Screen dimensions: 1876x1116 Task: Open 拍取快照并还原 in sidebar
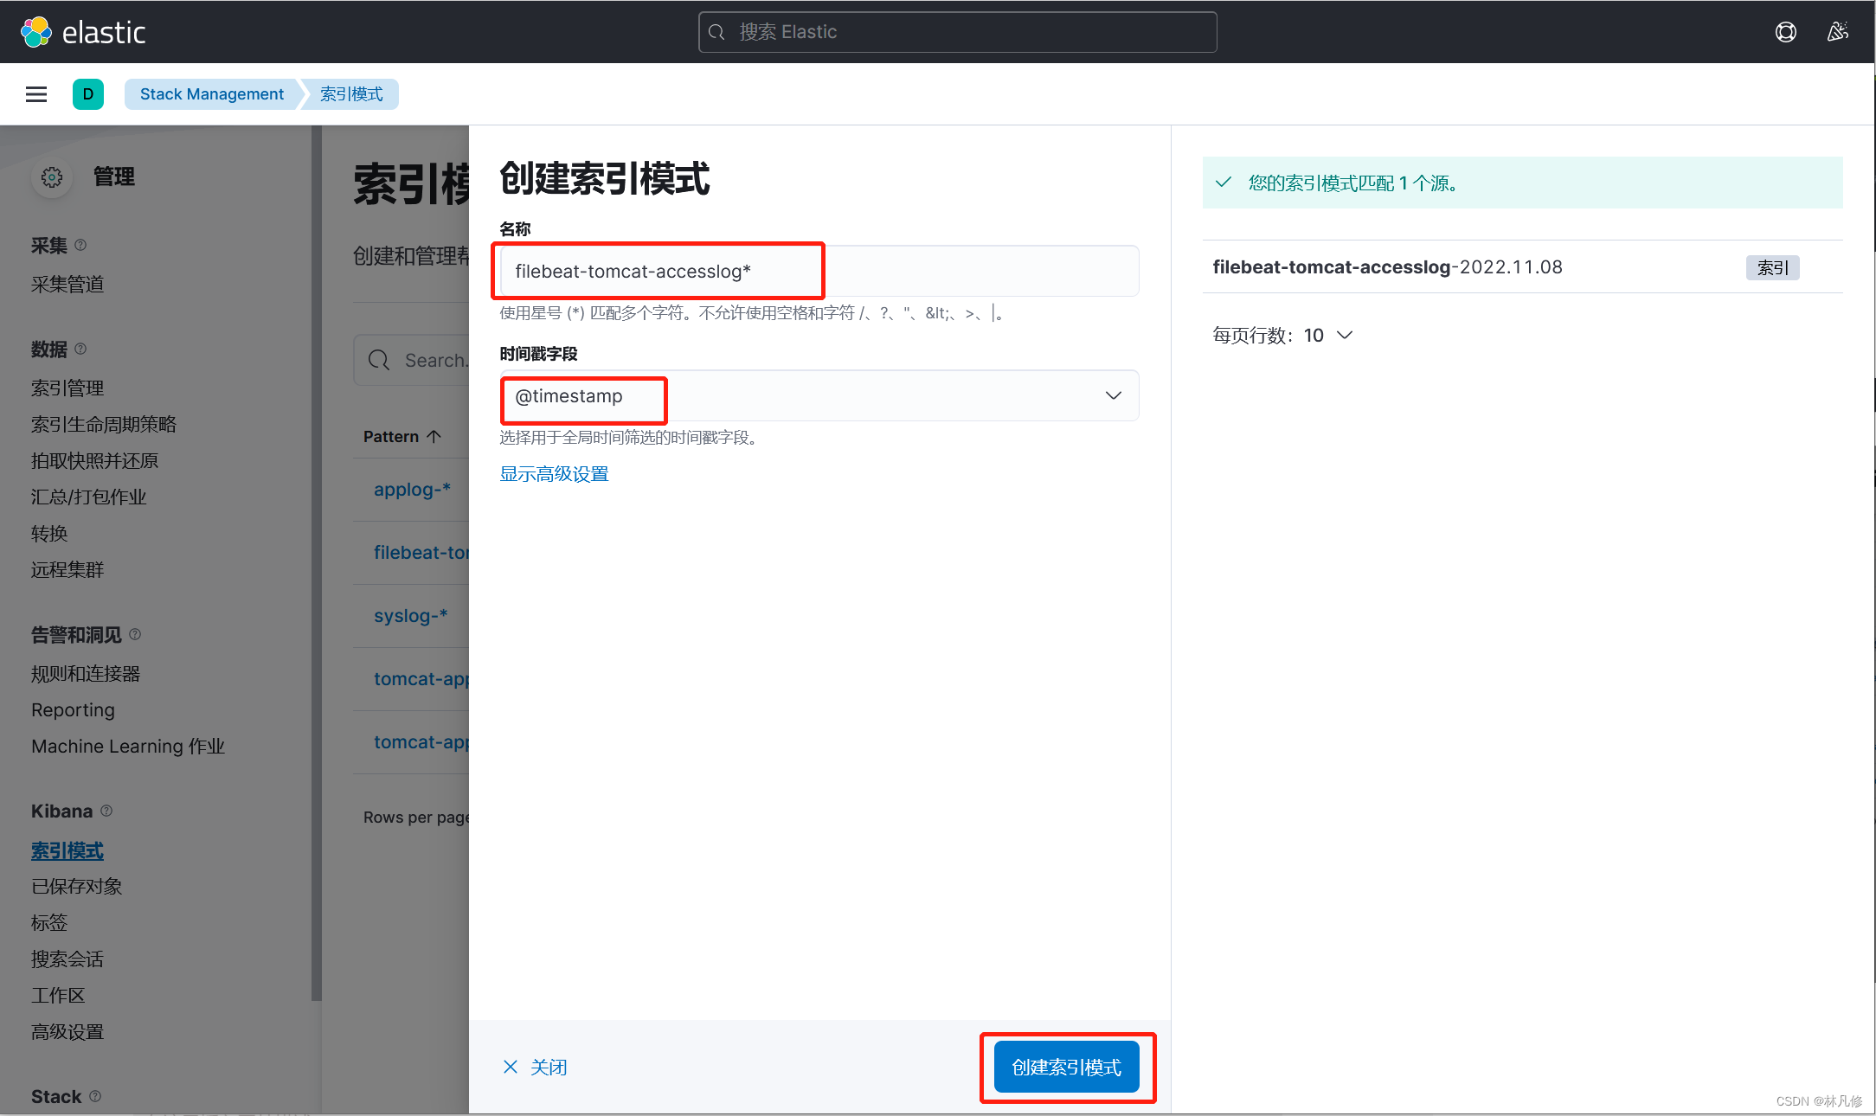click(95, 460)
